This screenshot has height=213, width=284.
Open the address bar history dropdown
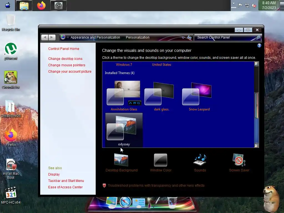[183, 37]
